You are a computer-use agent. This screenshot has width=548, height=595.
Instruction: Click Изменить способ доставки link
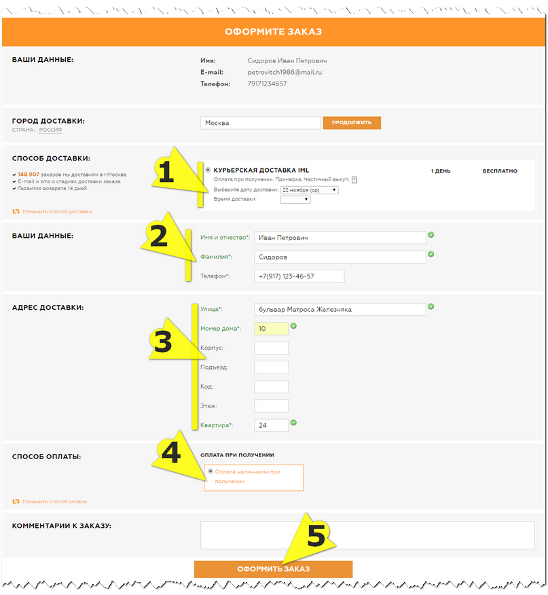[57, 211]
